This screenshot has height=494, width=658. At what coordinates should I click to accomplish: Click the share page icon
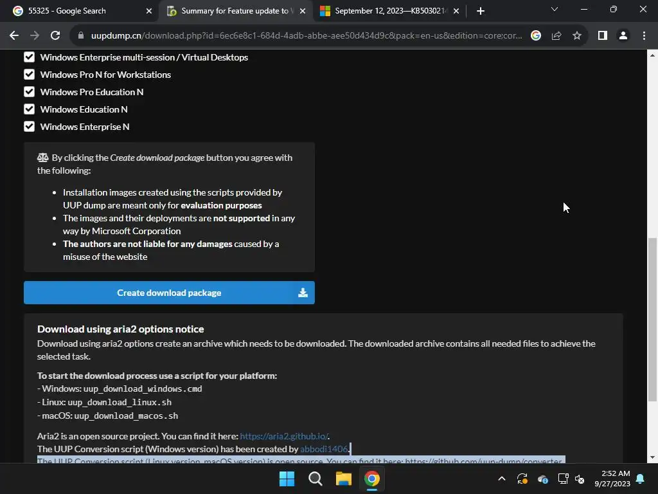(x=556, y=36)
